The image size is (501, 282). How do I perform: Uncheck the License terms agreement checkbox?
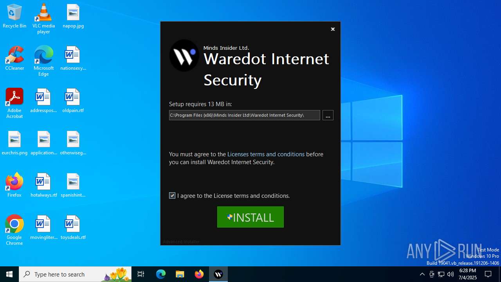(172, 195)
